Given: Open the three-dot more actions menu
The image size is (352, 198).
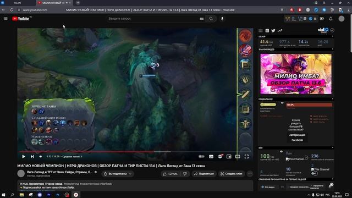Looking at the screenshot, I should click(x=250, y=174).
